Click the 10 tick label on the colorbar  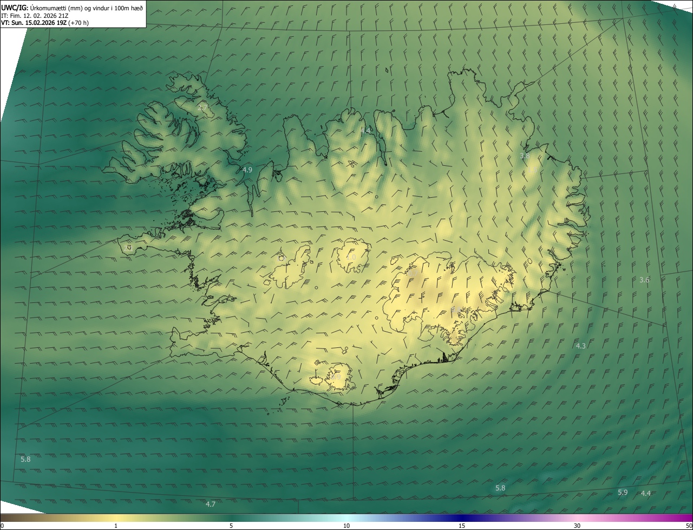pyautogui.click(x=346, y=526)
